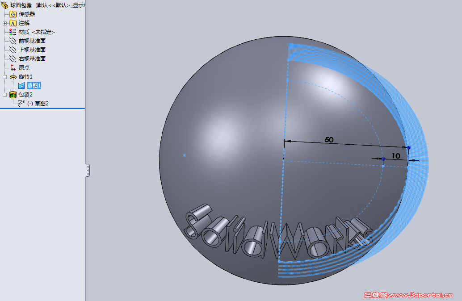This screenshot has width=462, height=301.
Task: Collapse the 旋转1 feature node
Action: click(4, 77)
